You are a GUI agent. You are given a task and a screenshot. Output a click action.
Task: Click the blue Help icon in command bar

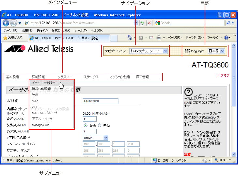click(226, 38)
